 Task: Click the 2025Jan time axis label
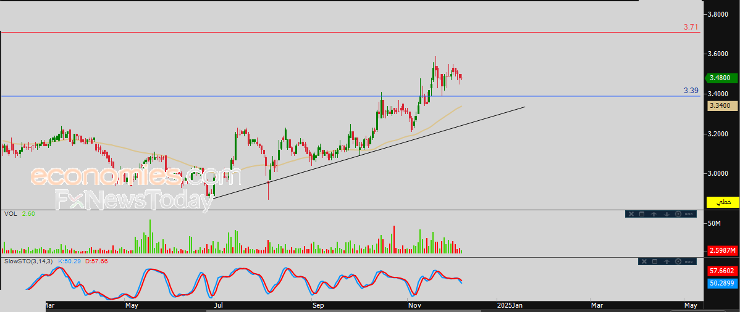click(x=510, y=305)
